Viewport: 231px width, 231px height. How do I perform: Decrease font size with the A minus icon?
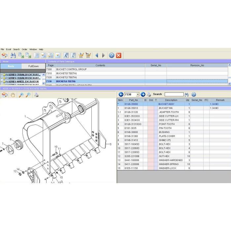[73, 55]
